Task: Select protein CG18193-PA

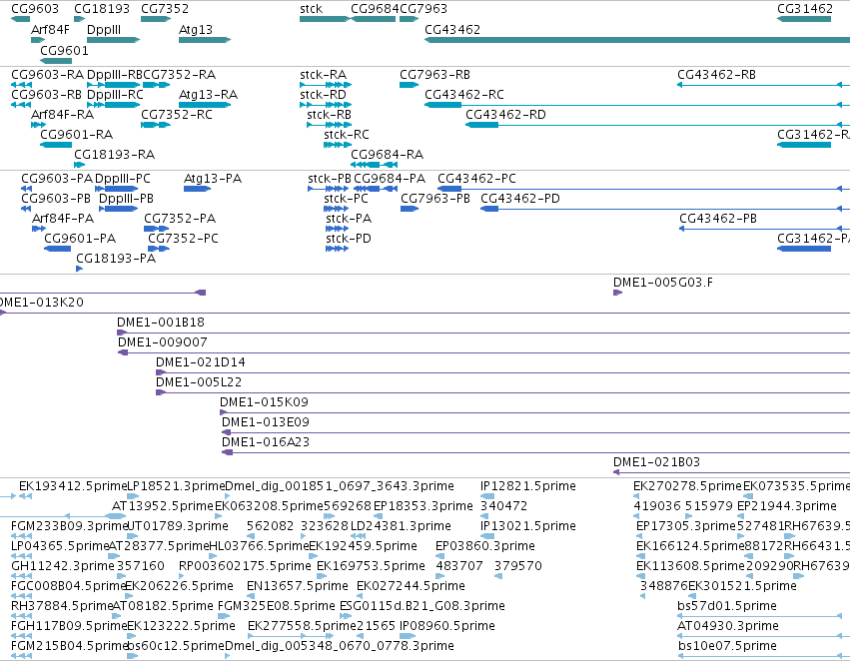Action: pyautogui.click(x=79, y=269)
